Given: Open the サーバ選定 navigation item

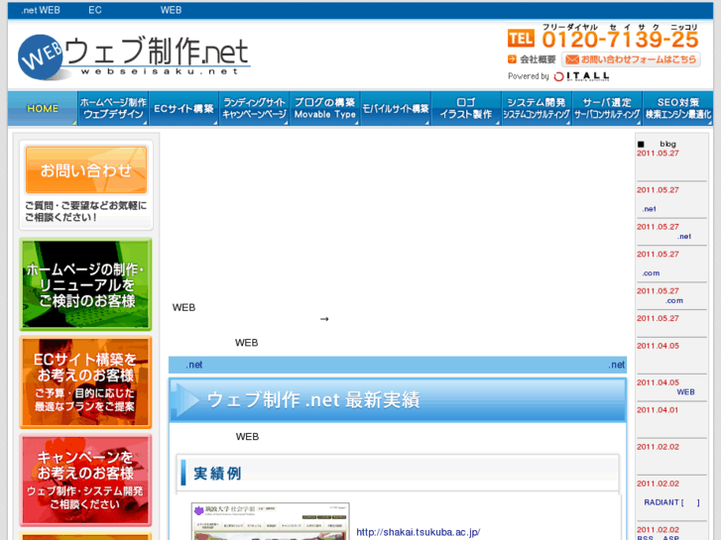Looking at the screenshot, I should point(607,108).
